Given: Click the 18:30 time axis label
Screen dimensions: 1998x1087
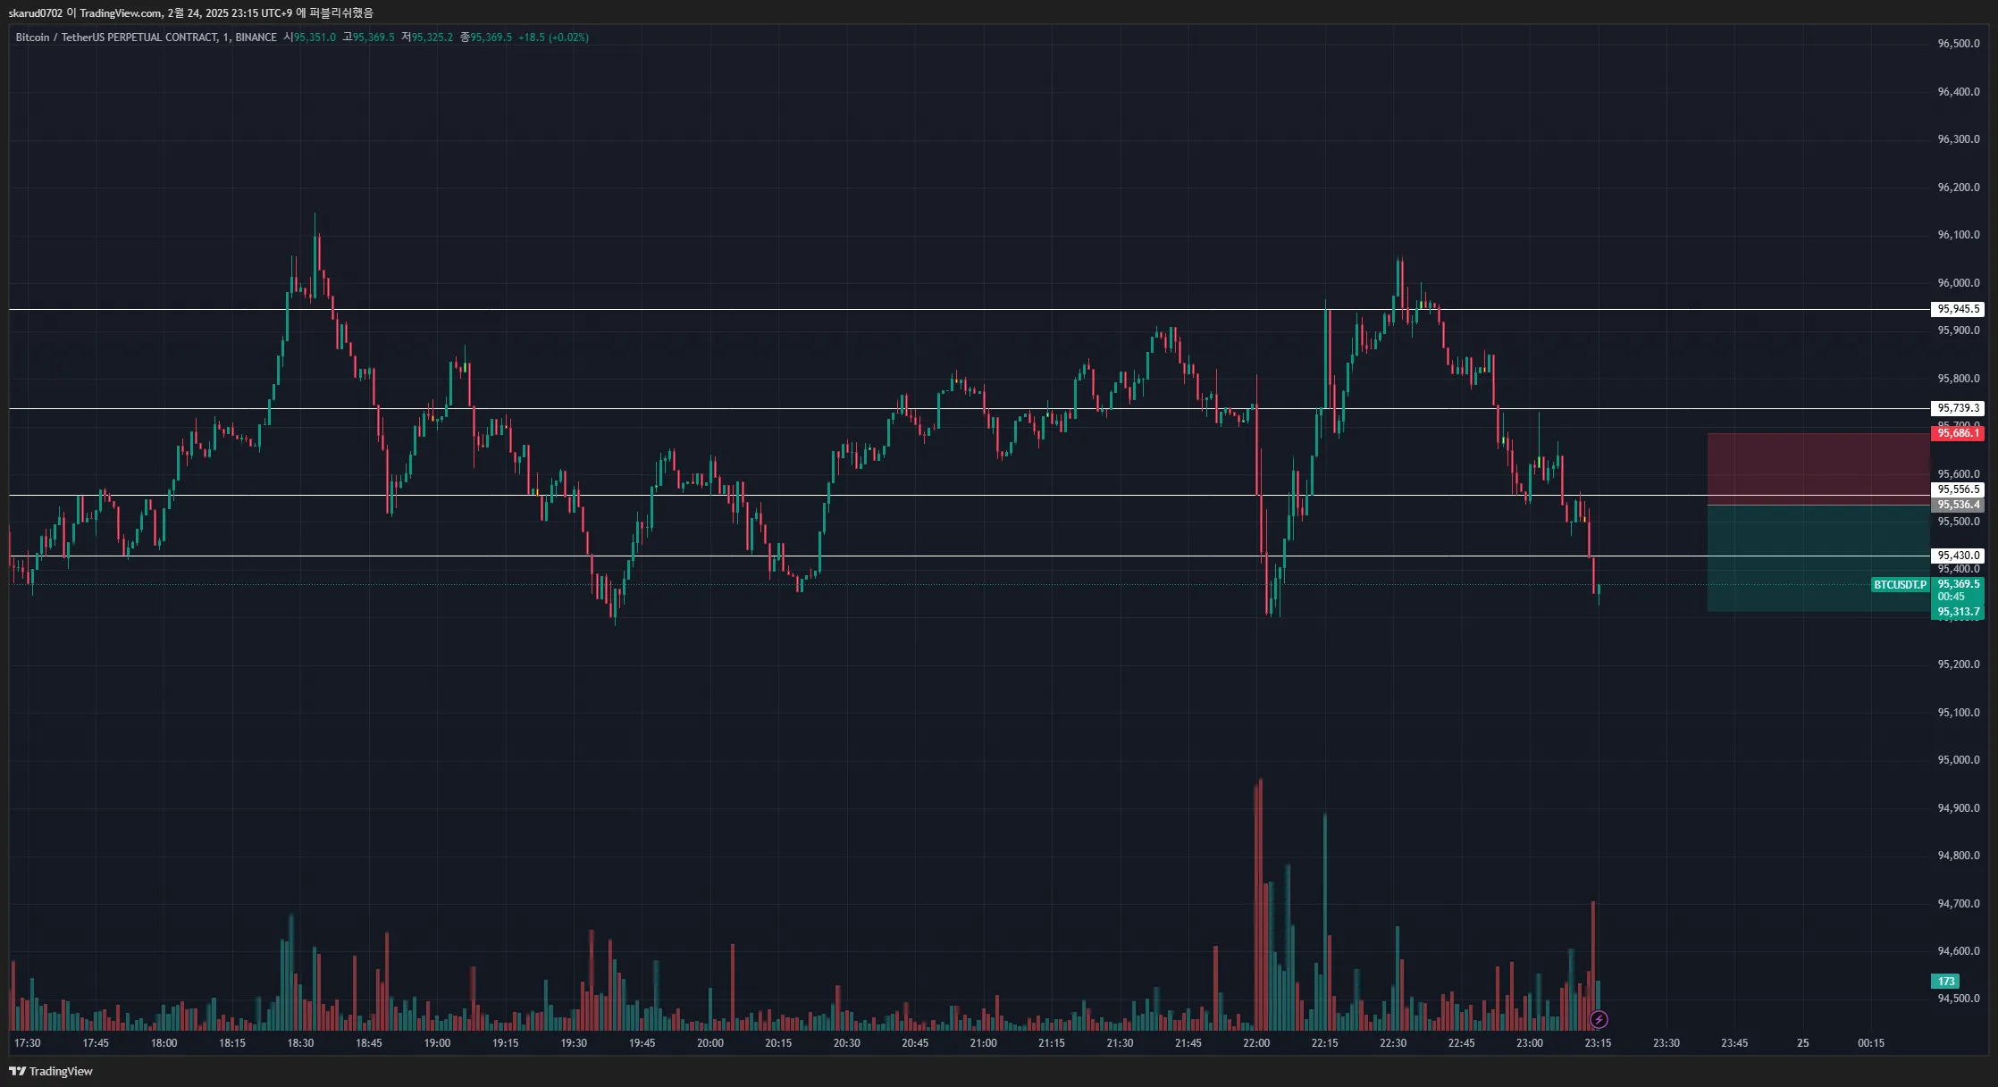Looking at the screenshot, I should (300, 1043).
